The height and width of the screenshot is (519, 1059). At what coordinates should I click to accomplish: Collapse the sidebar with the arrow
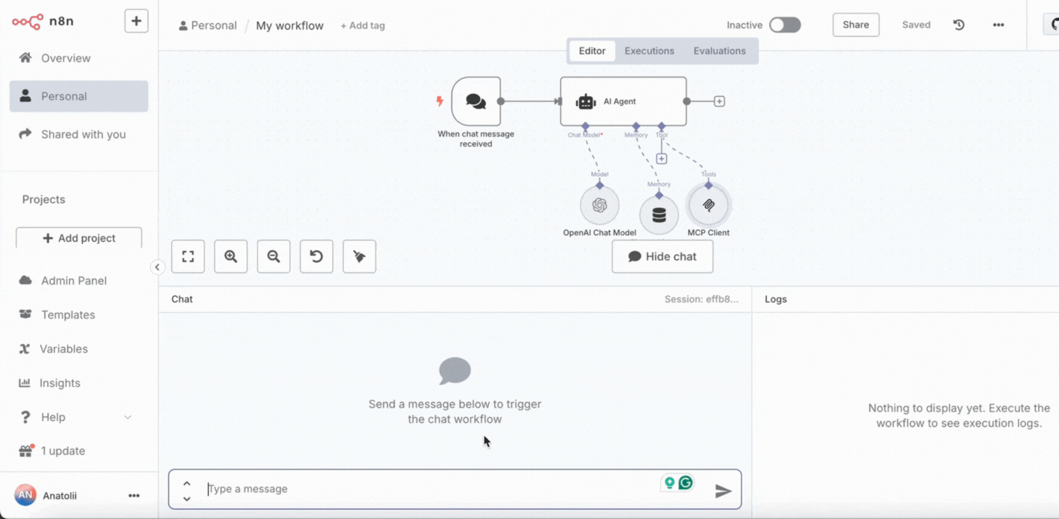point(157,267)
